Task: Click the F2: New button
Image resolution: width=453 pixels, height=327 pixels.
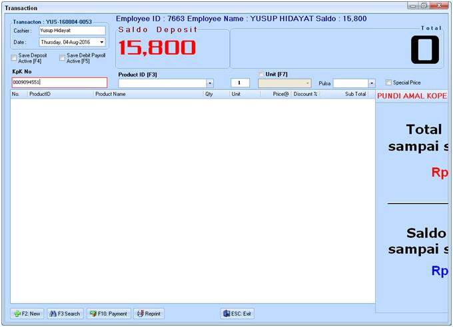Action: tap(27, 314)
